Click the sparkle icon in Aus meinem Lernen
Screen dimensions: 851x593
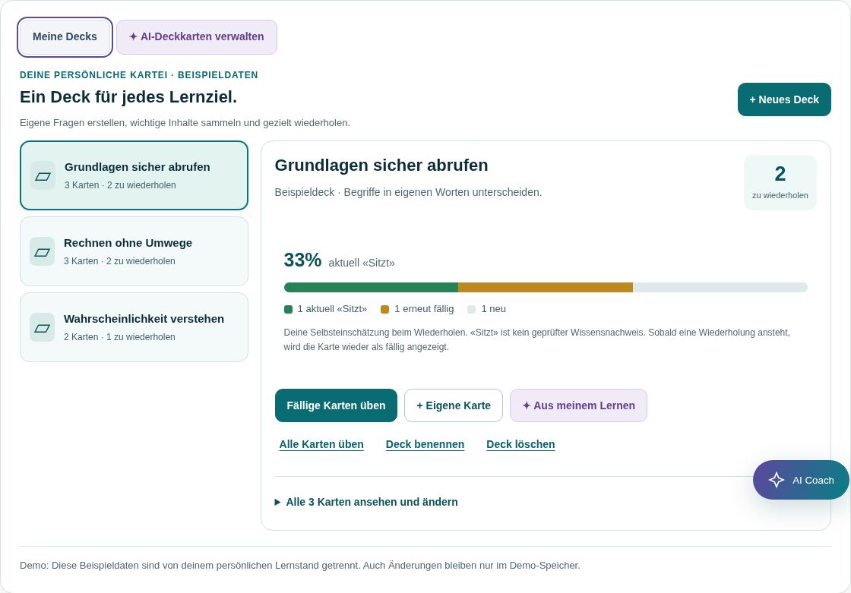coord(526,405)
